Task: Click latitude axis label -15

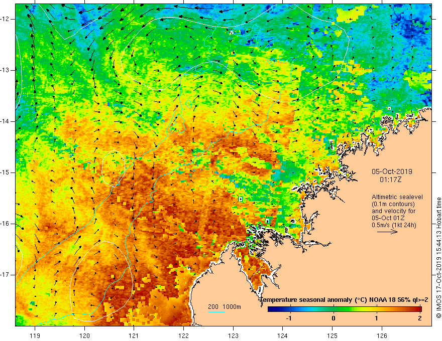Action: click(5, 173)
